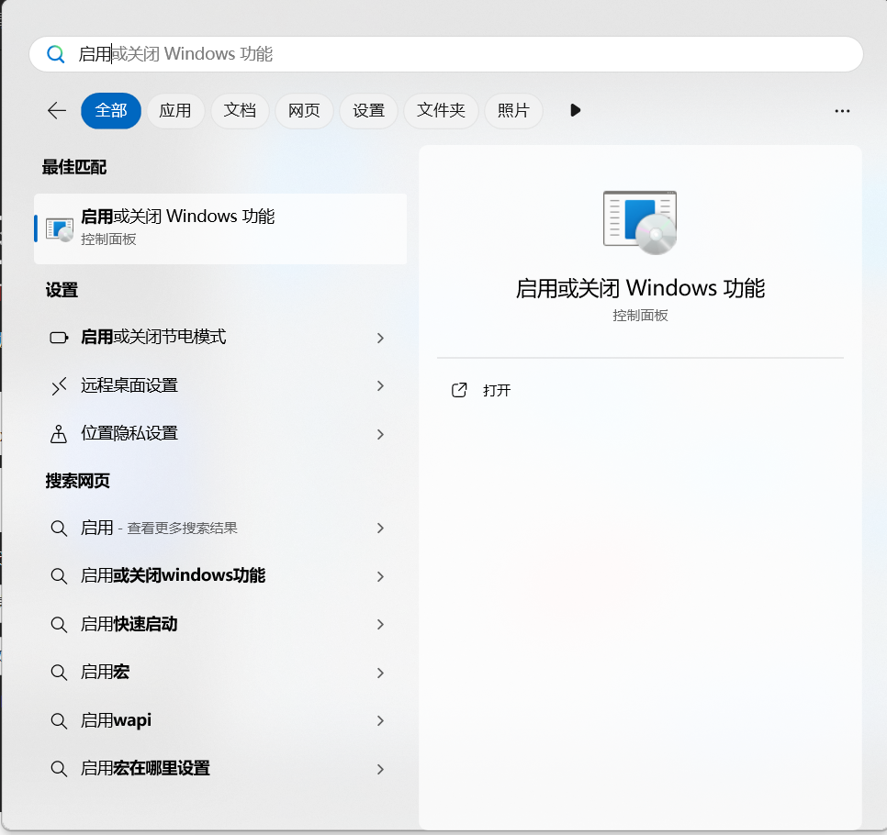Click the open-external icon next to 打开
This screenshot has height=835, width=887.
[459, 390]
